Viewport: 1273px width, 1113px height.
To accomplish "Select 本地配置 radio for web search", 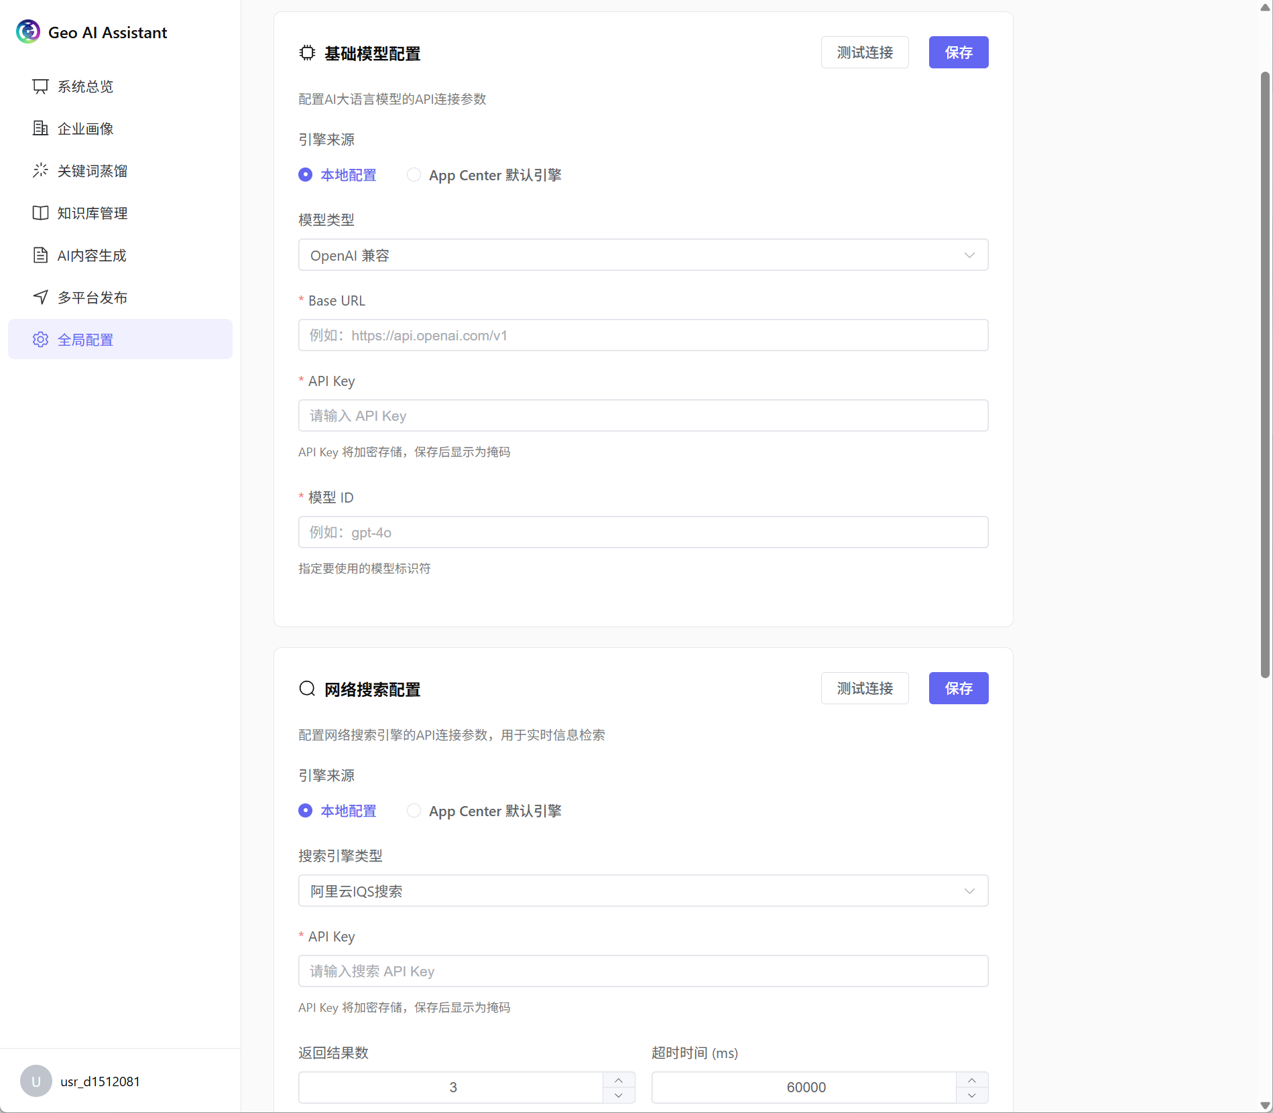I will tap(306, 811).
